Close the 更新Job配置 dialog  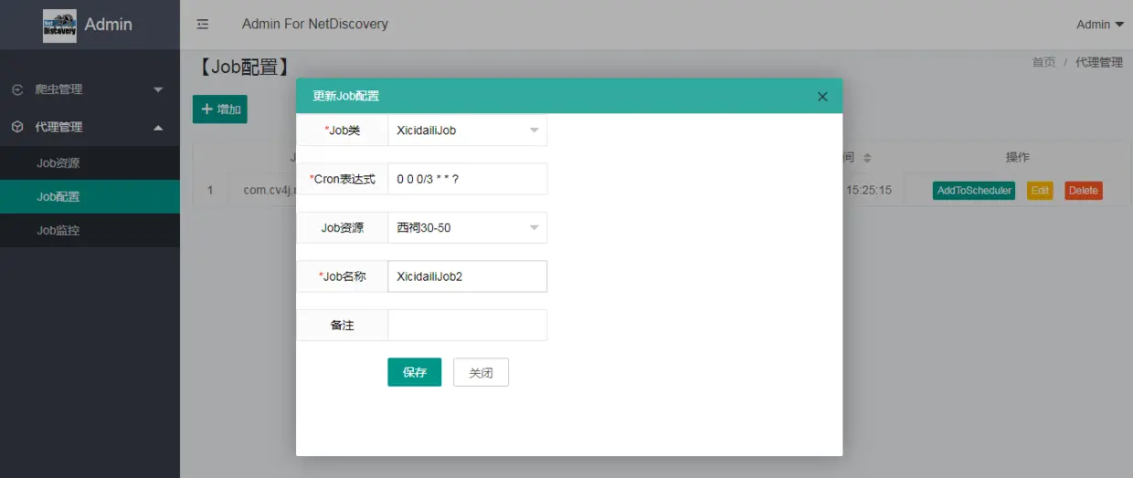[x=822, y=97]
